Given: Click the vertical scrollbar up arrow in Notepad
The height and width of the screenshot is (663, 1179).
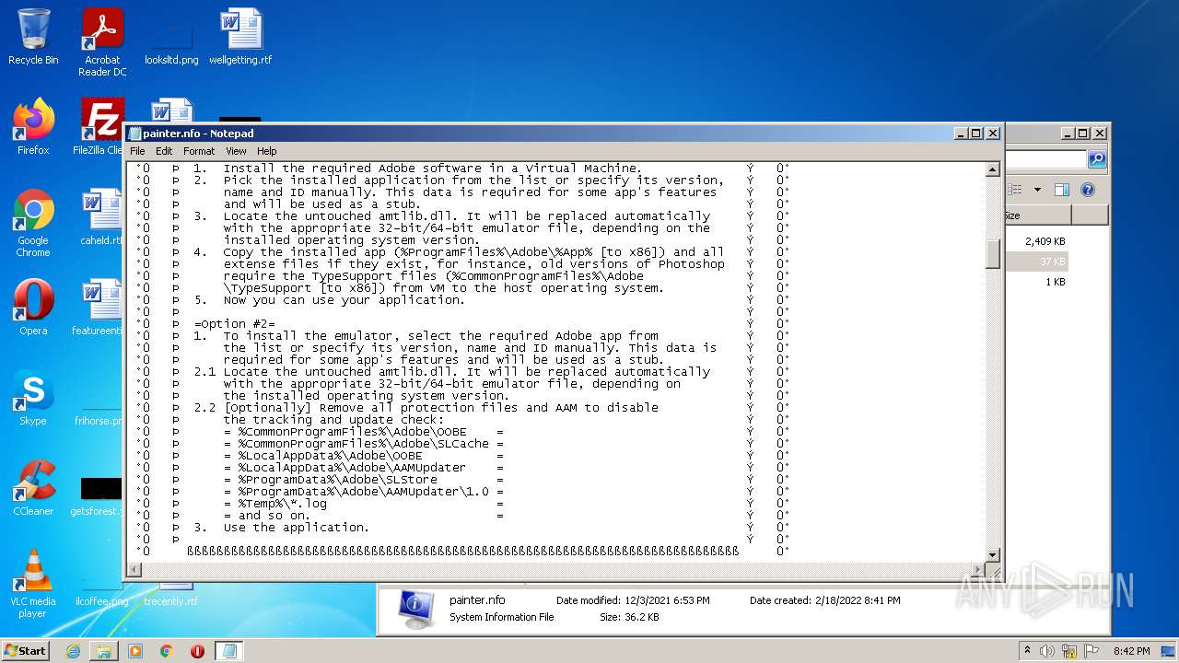Looking at the screenshot, I should 993,169.
